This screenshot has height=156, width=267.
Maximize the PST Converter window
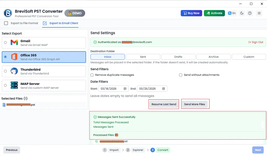[x=251, y=4]
